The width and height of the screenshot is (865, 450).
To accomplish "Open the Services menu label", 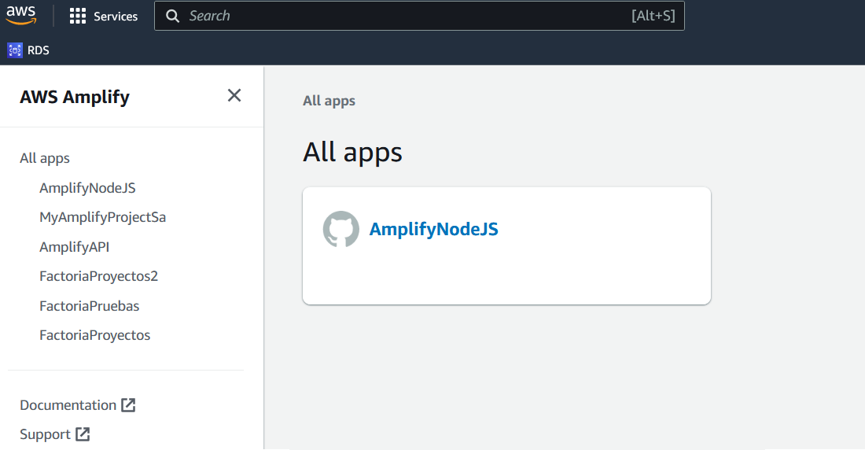I will (x=116, y=17).
